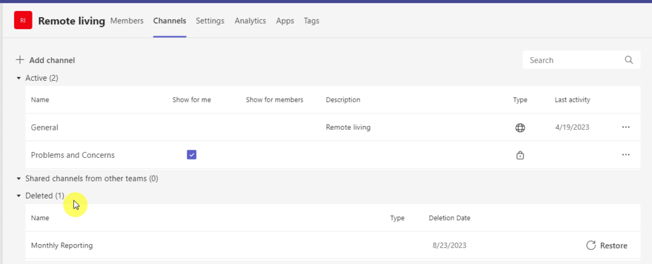Uncheck Show for me for Problems and Concerns

[x=191, y=155]
